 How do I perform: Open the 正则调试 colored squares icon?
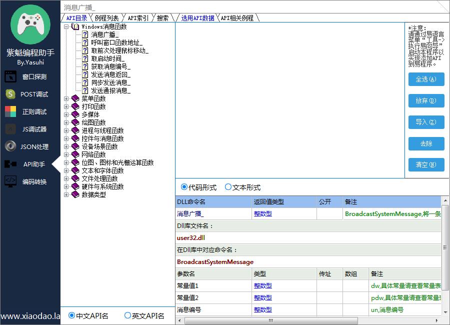pyautogui.click(x=10, y=111)
